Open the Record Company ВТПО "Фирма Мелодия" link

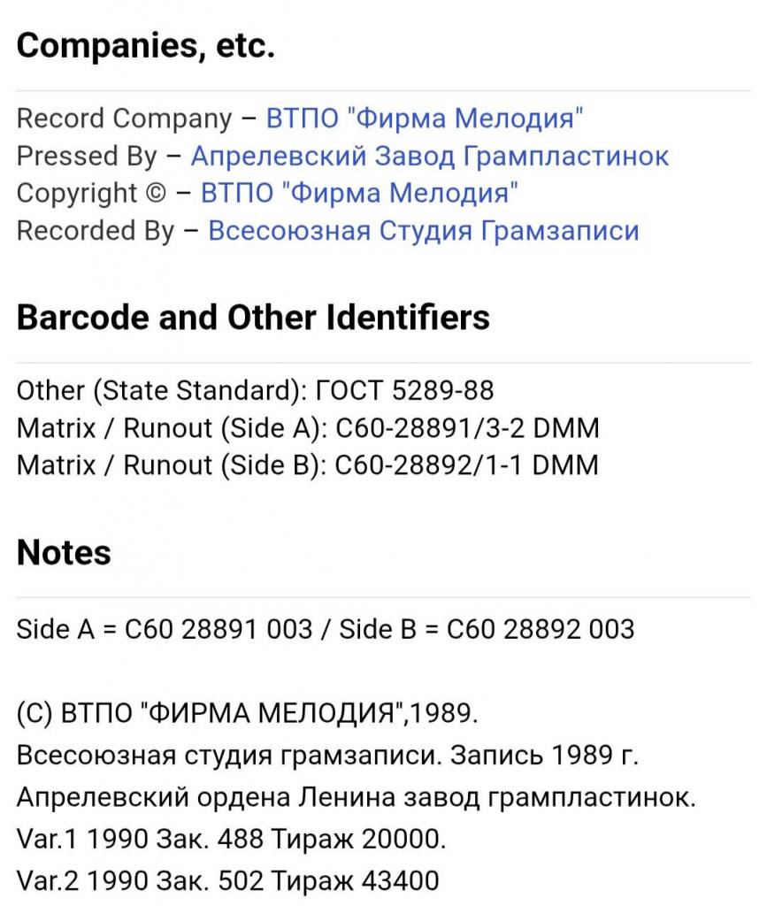(424, 119)
